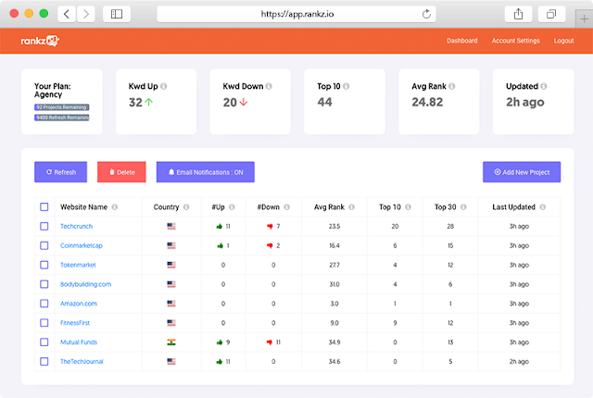This screenshot has height=398, width=593.
Task: Check the FitnessFirst row checkbox
Action: (x=44, y=323)
